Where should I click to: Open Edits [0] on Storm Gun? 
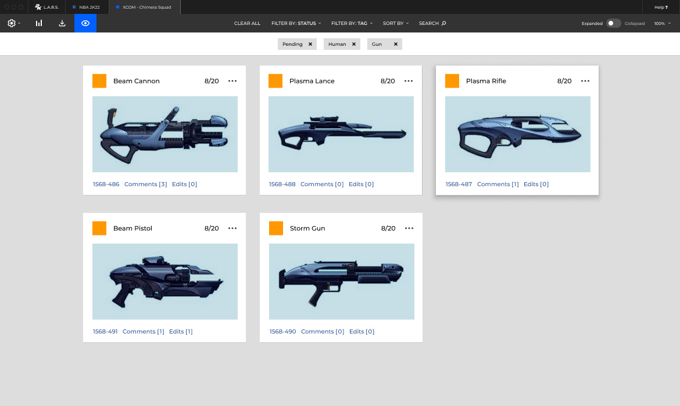(x=362, y=331)
